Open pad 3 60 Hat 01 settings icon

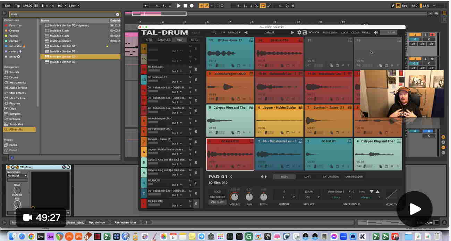tap(350, 141)
